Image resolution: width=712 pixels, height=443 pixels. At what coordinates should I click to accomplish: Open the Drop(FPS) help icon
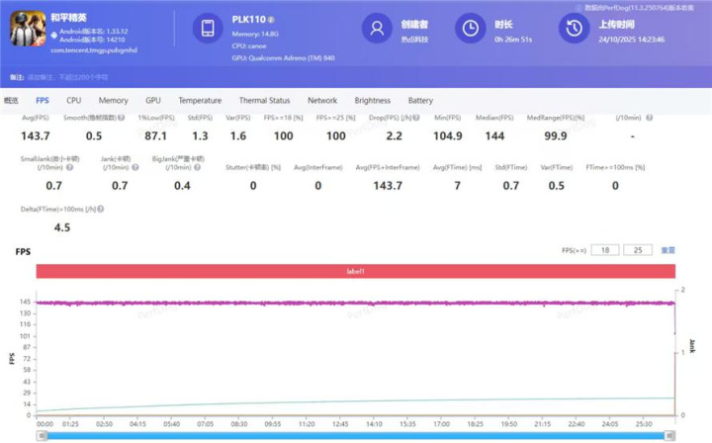[x=416, y=118]
